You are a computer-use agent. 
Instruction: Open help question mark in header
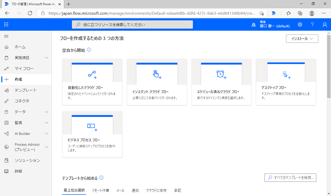pyautogui.click(x=312, y=25)
